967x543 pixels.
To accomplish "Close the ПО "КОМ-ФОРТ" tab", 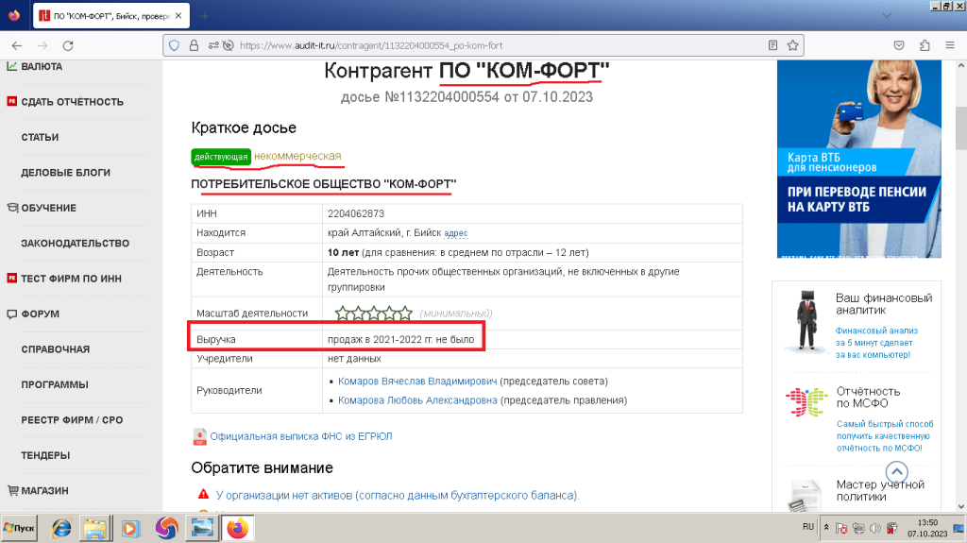I will (x=178, y=16).
